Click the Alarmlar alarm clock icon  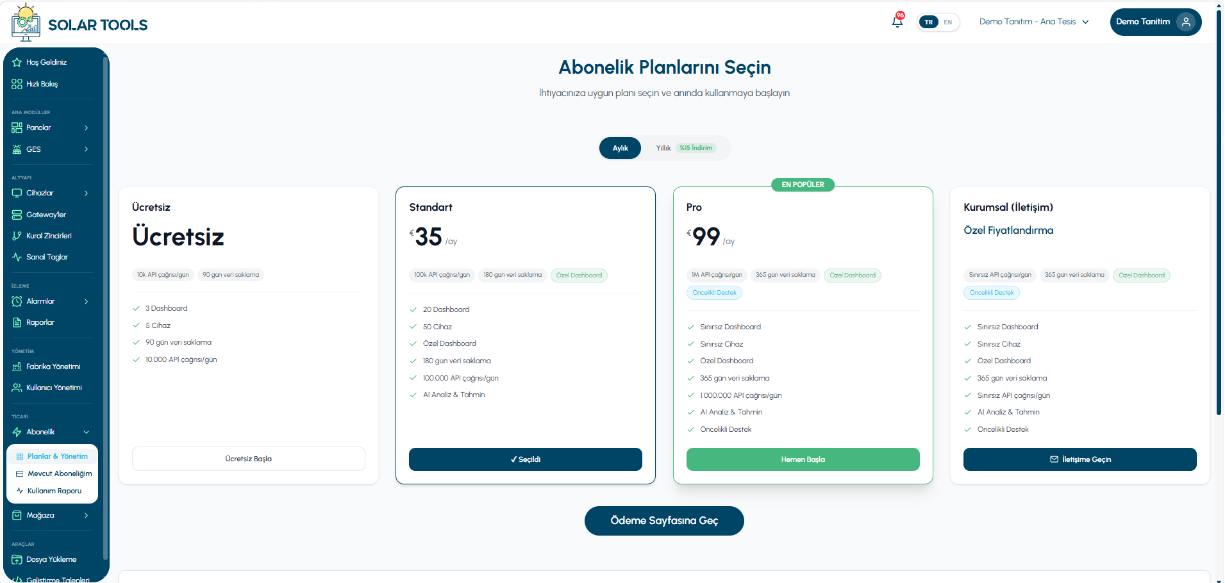pos(17,301)
